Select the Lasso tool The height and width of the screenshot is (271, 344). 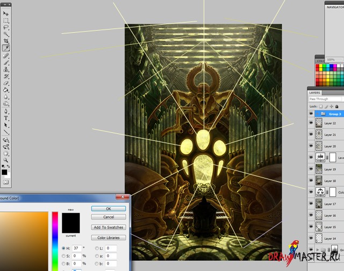pos(6,27)
